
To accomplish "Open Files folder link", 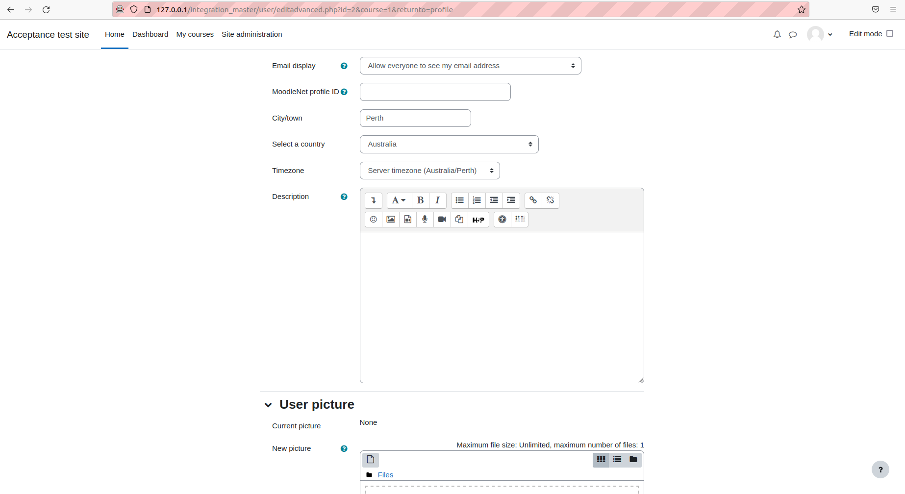I will pyautogui.click(x=385, y=475).
